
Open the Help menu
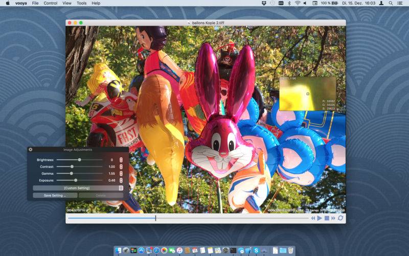tap(96, 3)
